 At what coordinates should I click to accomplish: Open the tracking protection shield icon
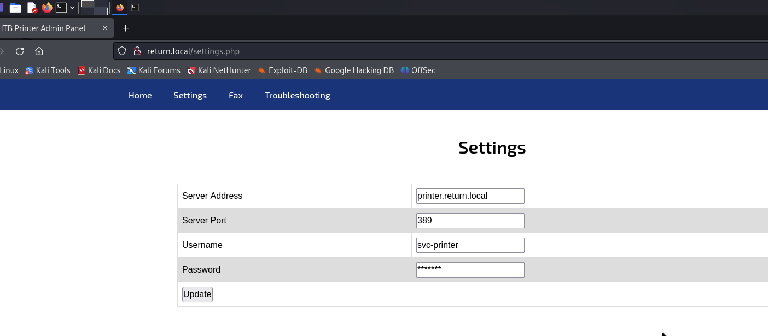[x=122, y=51]
